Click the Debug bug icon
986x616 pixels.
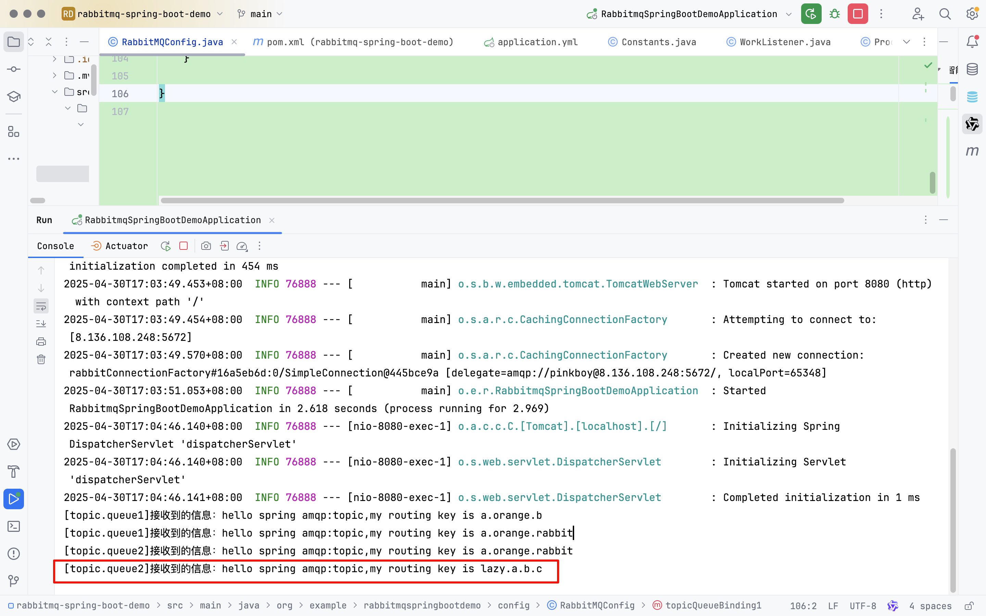pyautogui.click(x=835, y=14)
